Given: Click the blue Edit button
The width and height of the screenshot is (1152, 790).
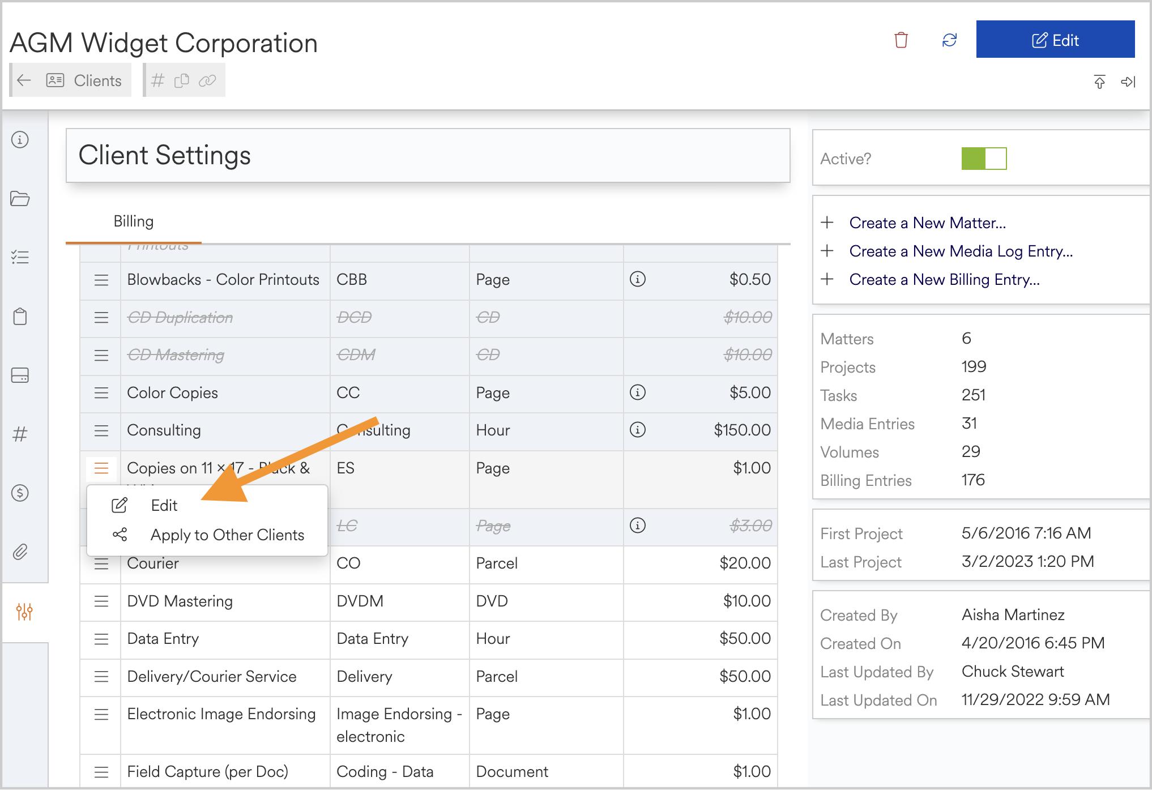Looking at the screenshot, I should coord(1055,40).
